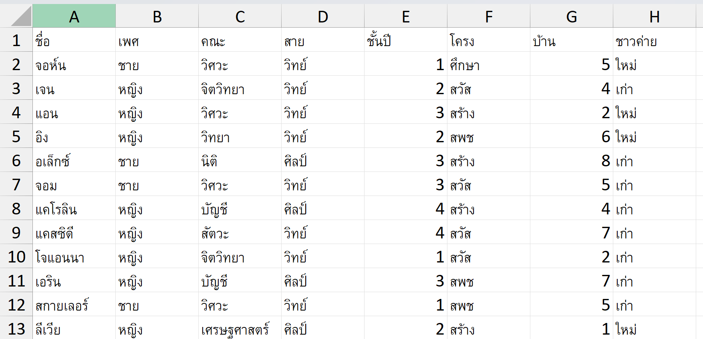
Task: Select cell สกายเลอร์ in row 12
Action: tap(74, 304)
